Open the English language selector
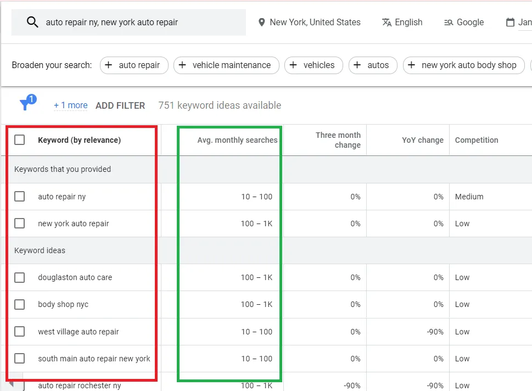532x391 pixels. (408, 23)
